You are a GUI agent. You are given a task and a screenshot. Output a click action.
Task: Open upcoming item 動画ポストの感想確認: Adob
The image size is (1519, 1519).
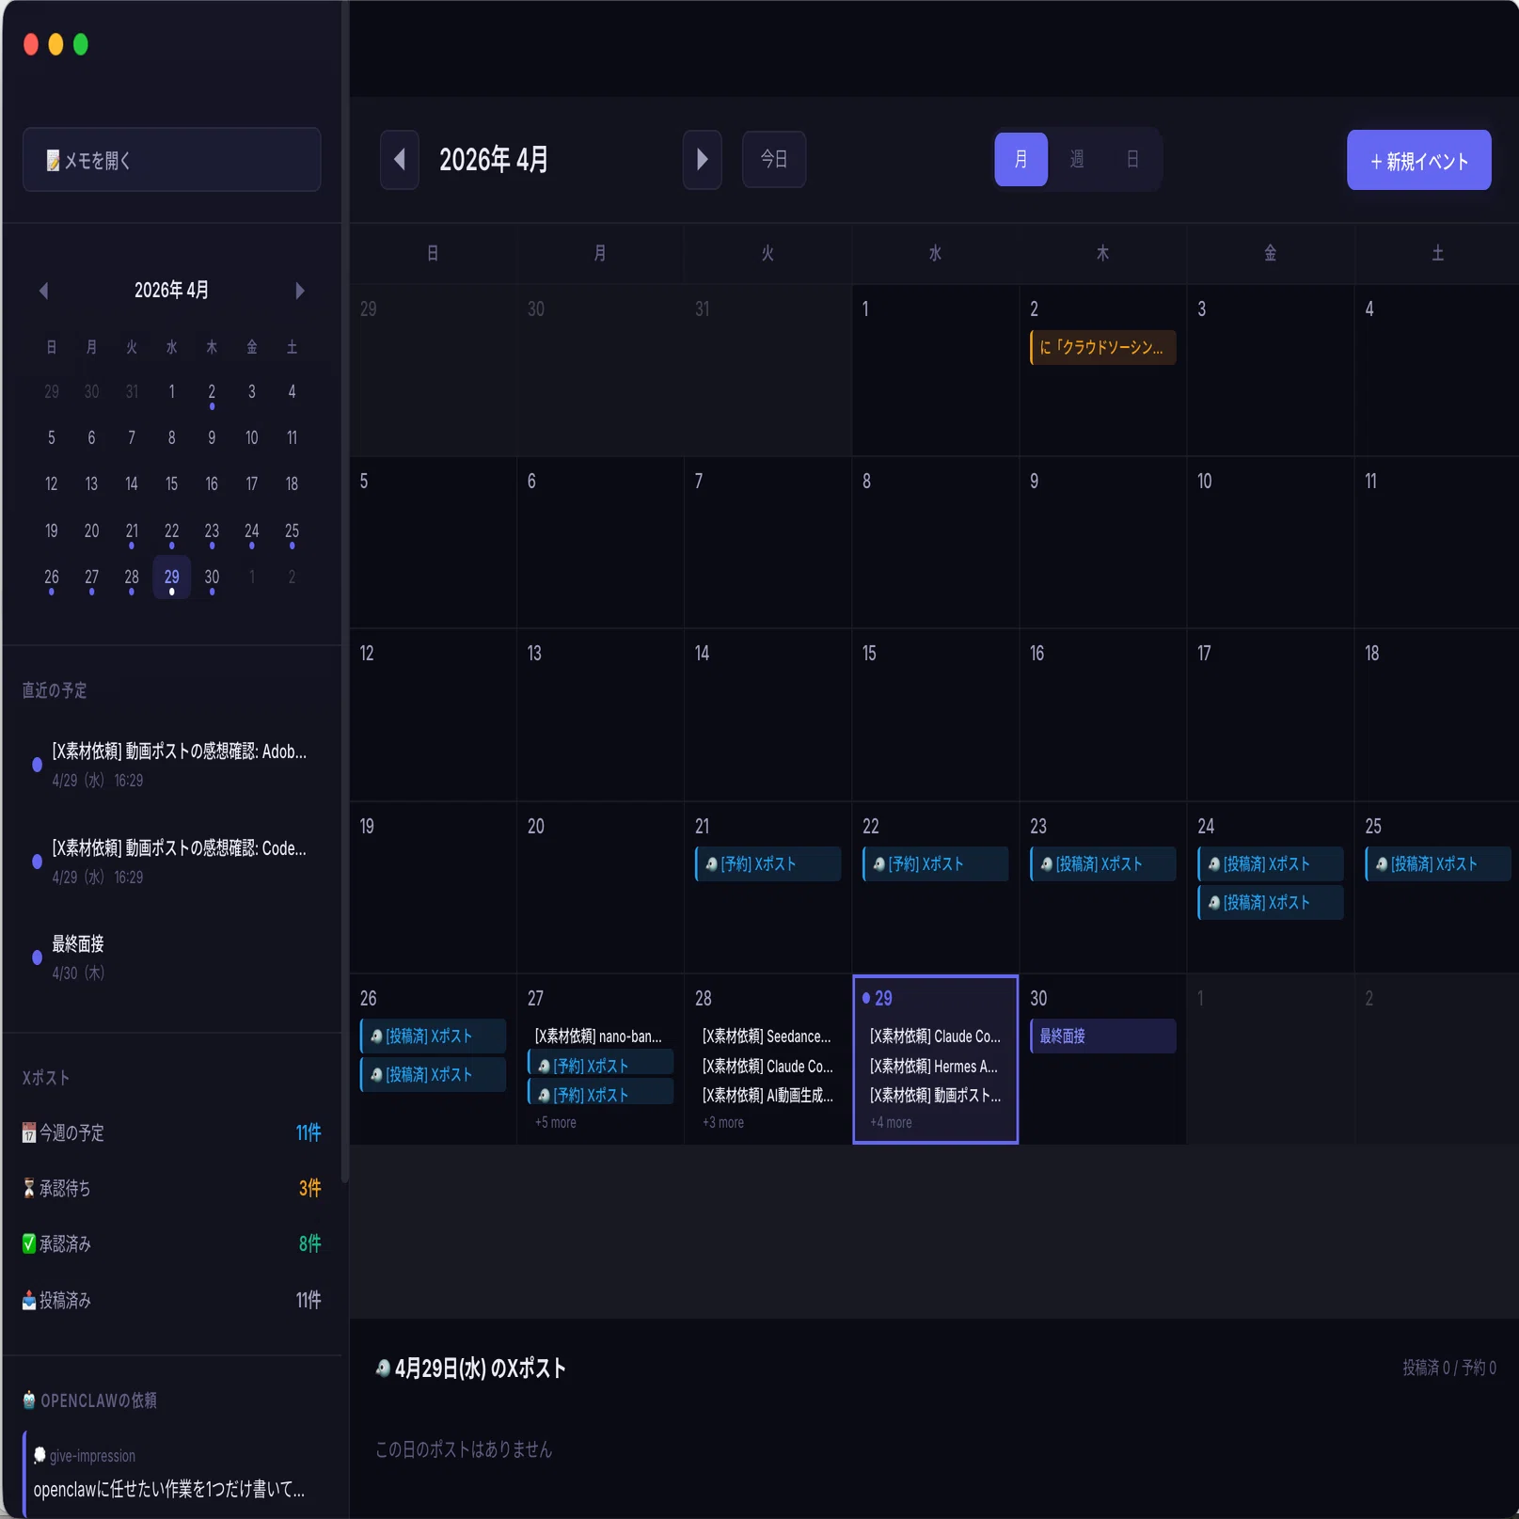click(171, 765)
